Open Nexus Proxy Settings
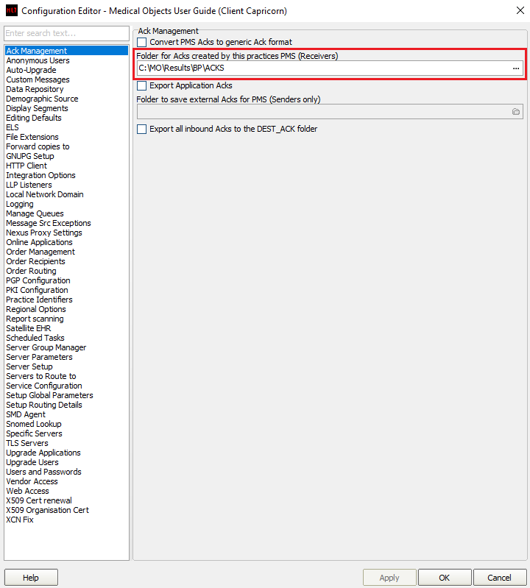The height and width of the screenshot is (588, 530). click(44, 233)
